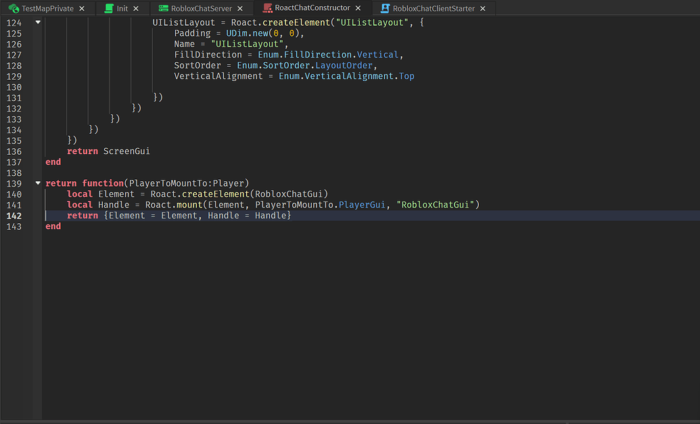Click the green script icon on Init tab

click(x=110, y=9)
